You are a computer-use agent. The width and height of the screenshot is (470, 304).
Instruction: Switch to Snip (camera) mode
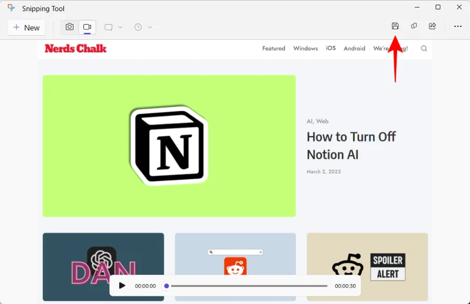point(69,27)
